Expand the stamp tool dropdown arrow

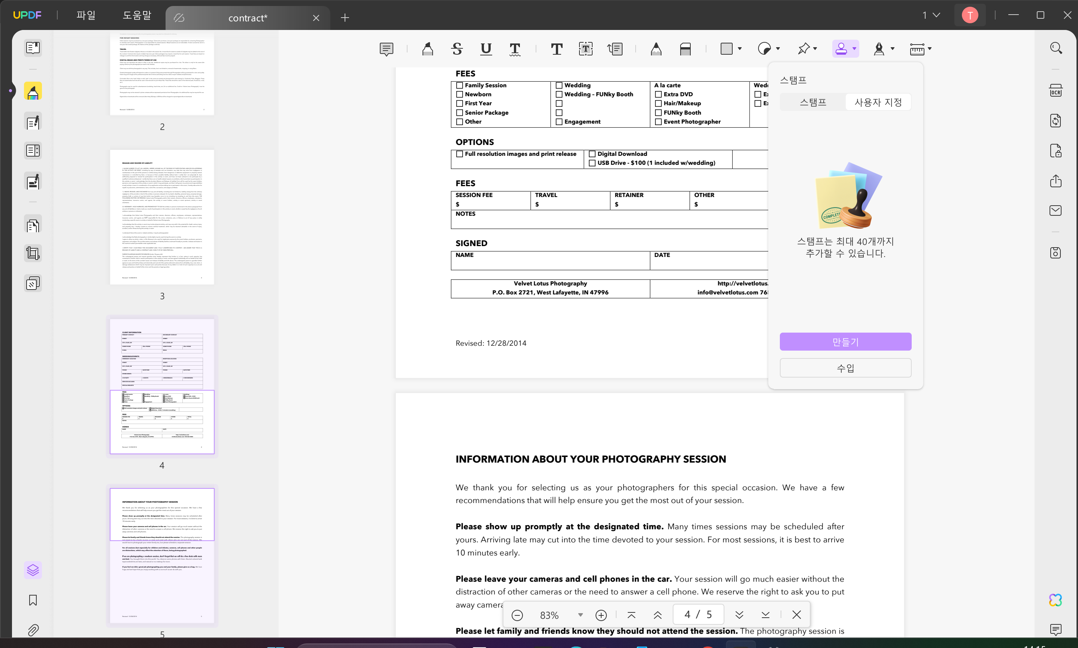pyautogui.click(x=854, y=49)
